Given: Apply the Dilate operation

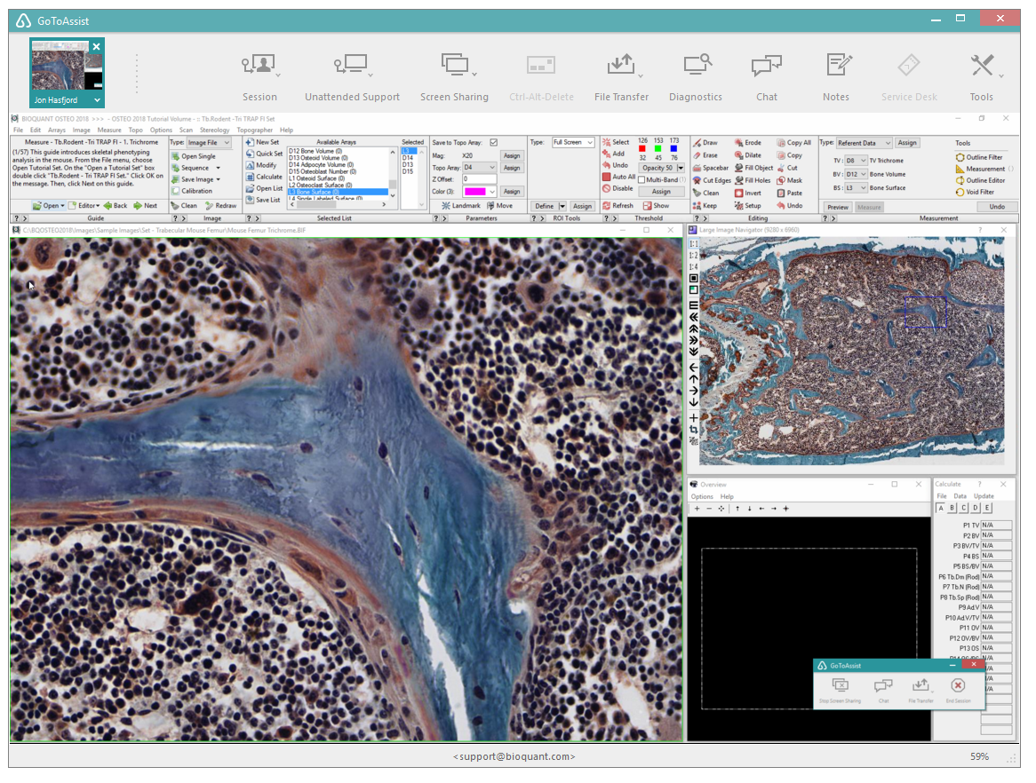Looking at the screenshot, I should pyautogui.click(x=748, y=155).
